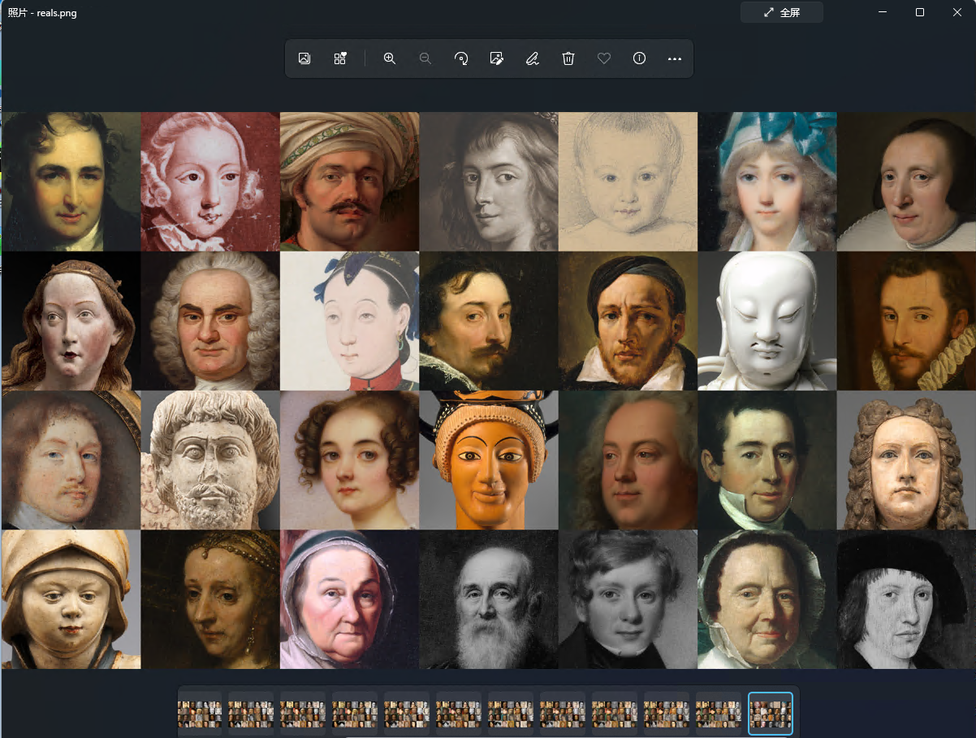Open the edit image tool

pyautogui.click(x=497, y=58)
